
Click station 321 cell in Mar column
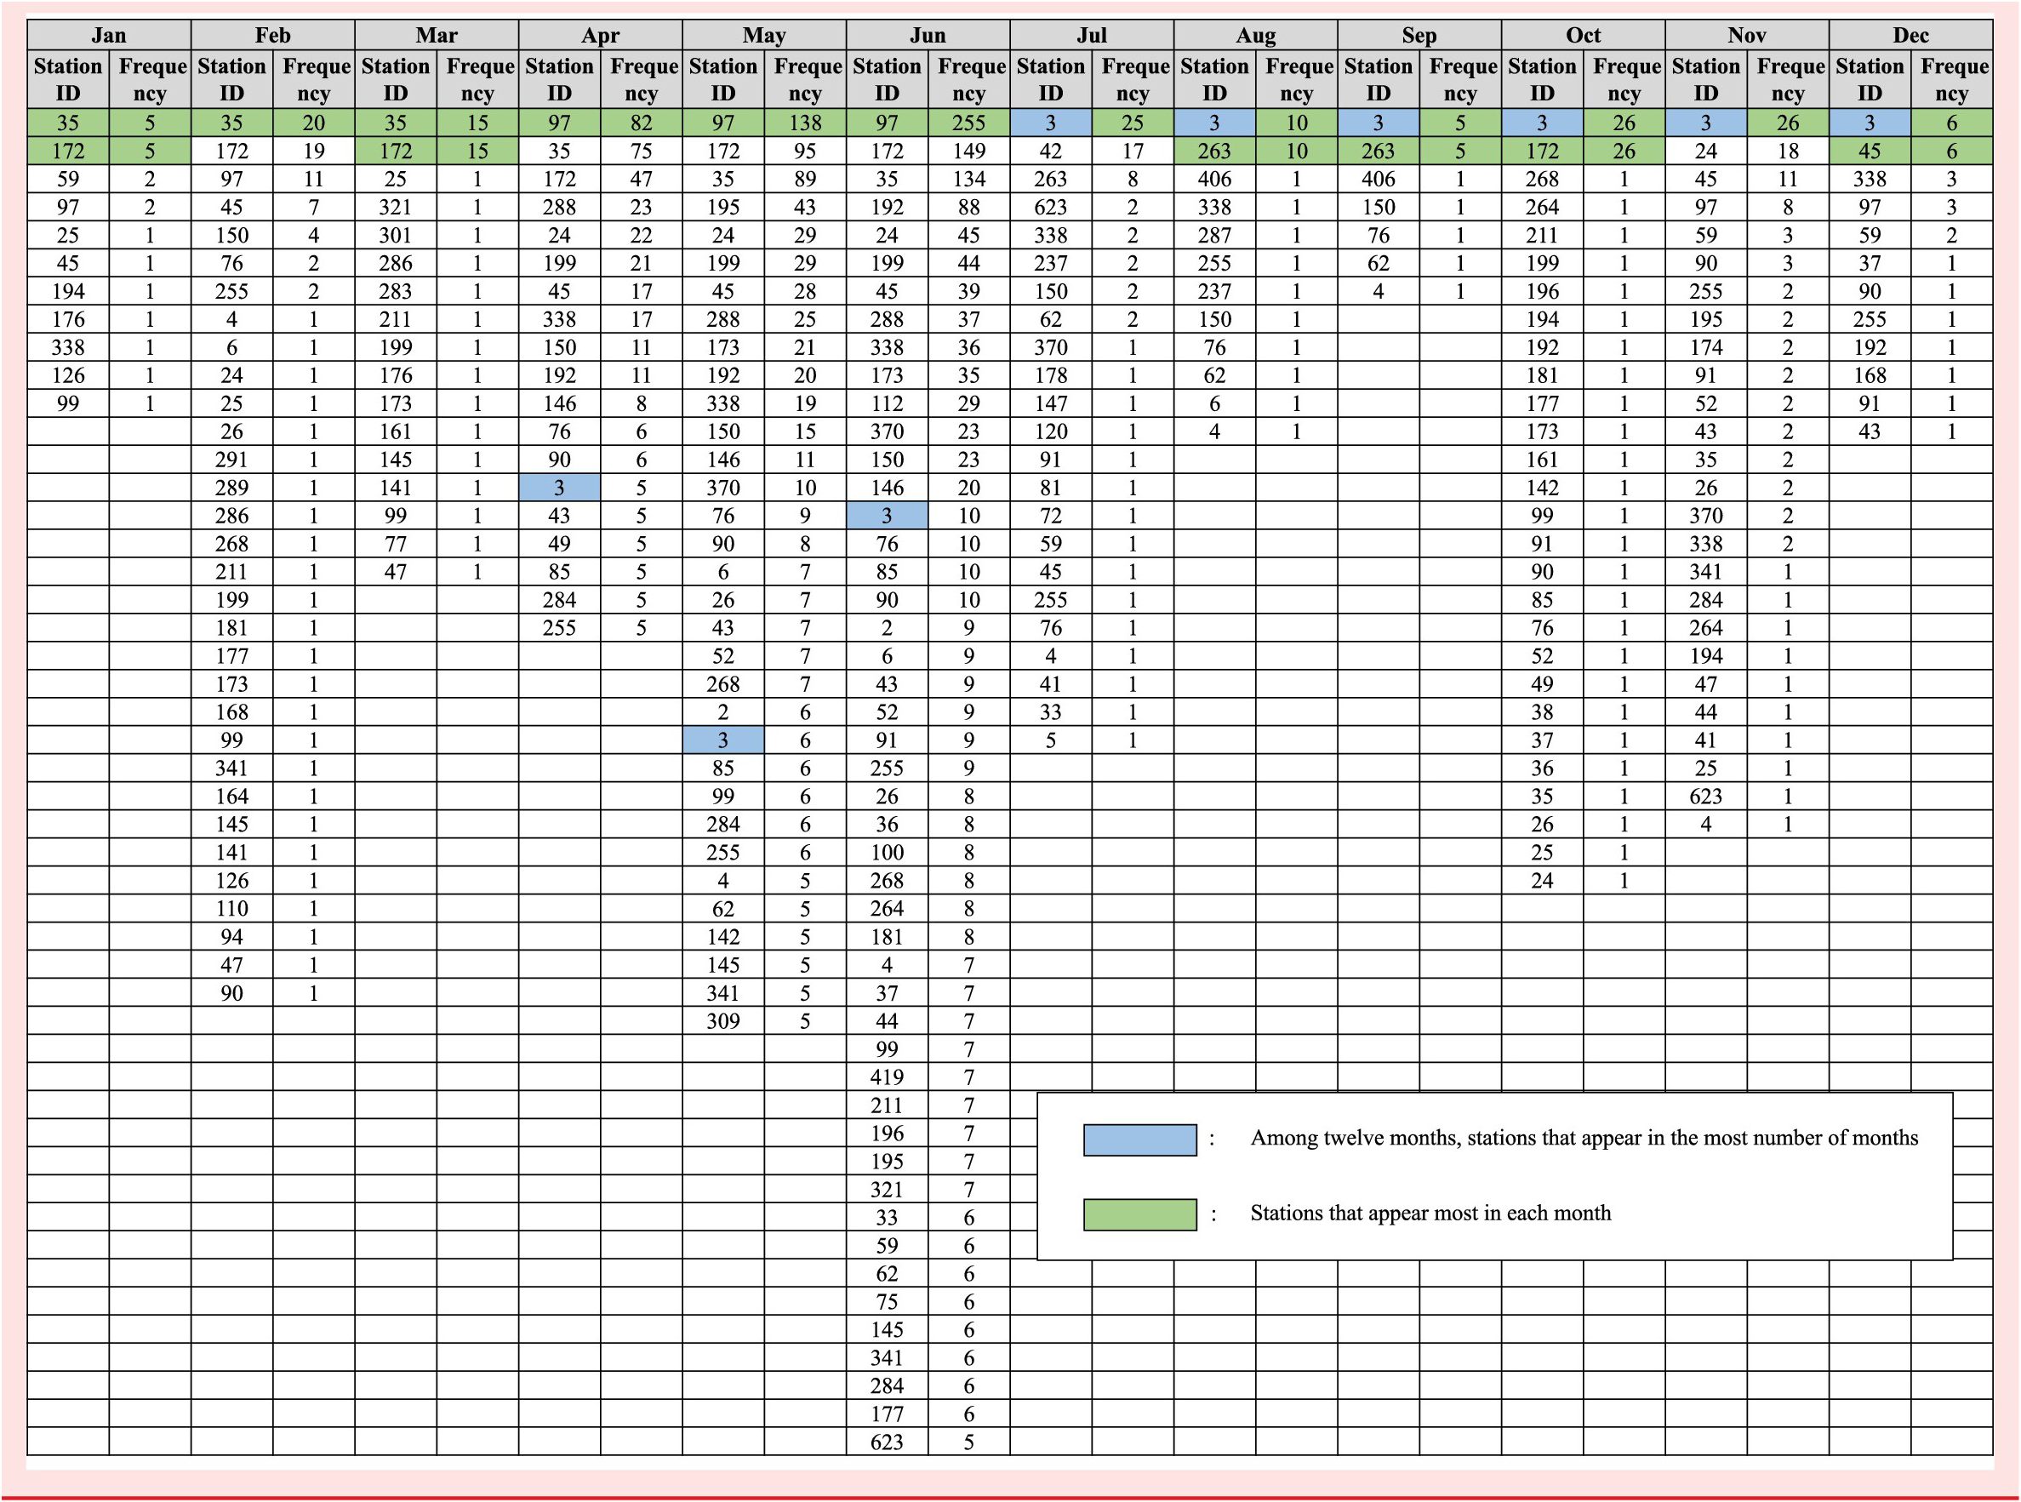tap(396, 208)
